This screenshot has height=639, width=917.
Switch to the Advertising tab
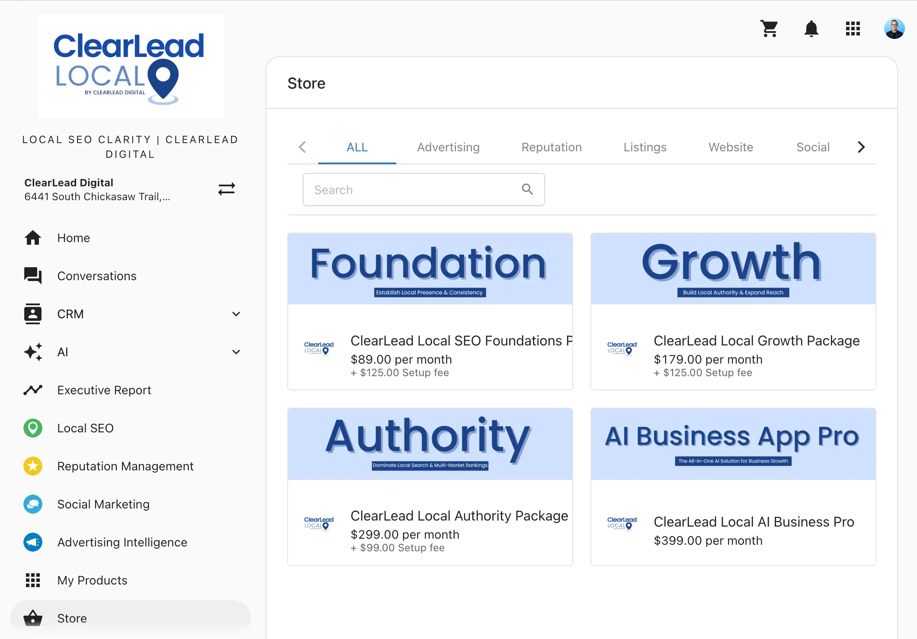click(x=448, y=147)
